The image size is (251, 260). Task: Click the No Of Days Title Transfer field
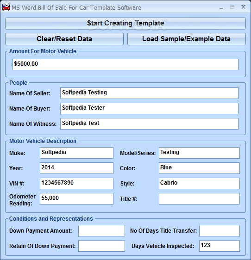220,231
